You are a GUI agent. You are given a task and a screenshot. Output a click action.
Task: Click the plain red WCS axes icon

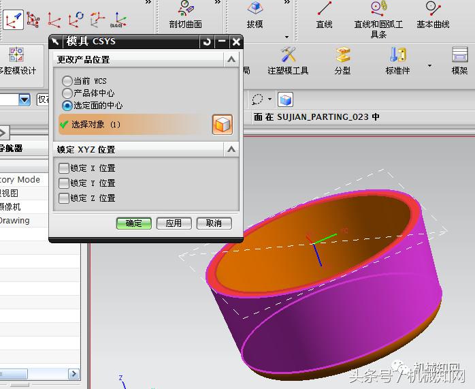pyautogui.click(x=54, y=20)
